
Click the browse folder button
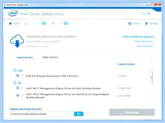tap(79, 114)
